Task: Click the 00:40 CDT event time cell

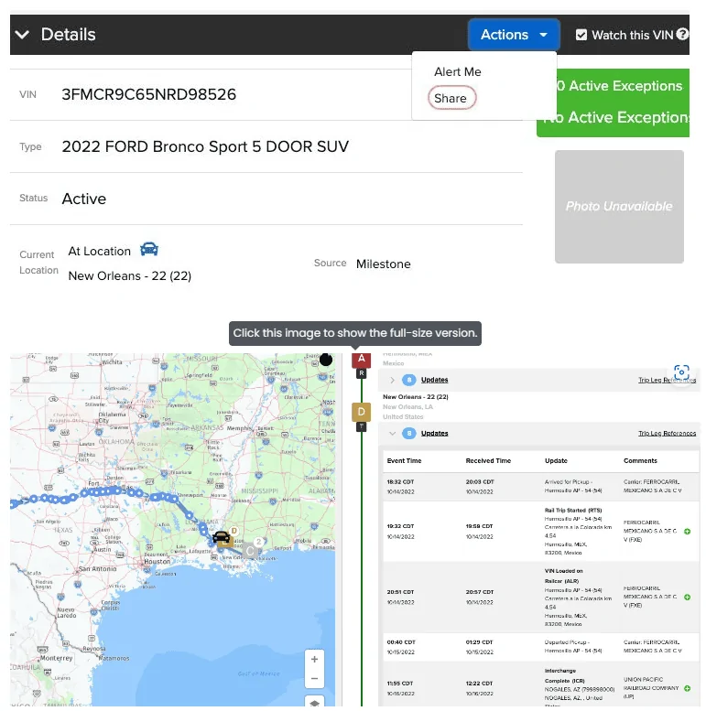Action: (401, 647)
